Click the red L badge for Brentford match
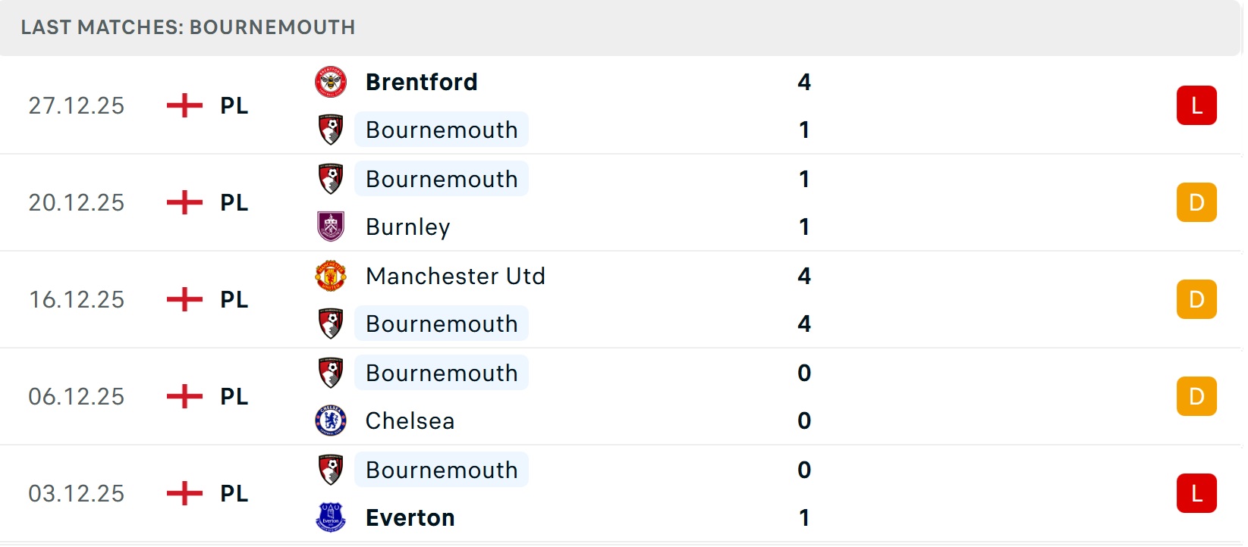Image resolution: width=1248 pixels, height=547 pixels. (x=1196, y=105)
